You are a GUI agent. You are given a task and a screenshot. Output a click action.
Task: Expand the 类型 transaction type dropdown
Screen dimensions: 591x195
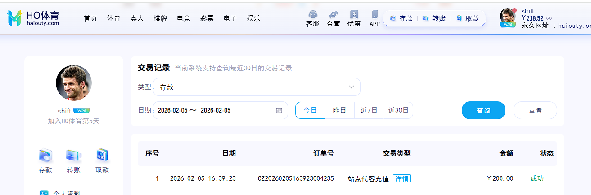[x=257, y=87]
